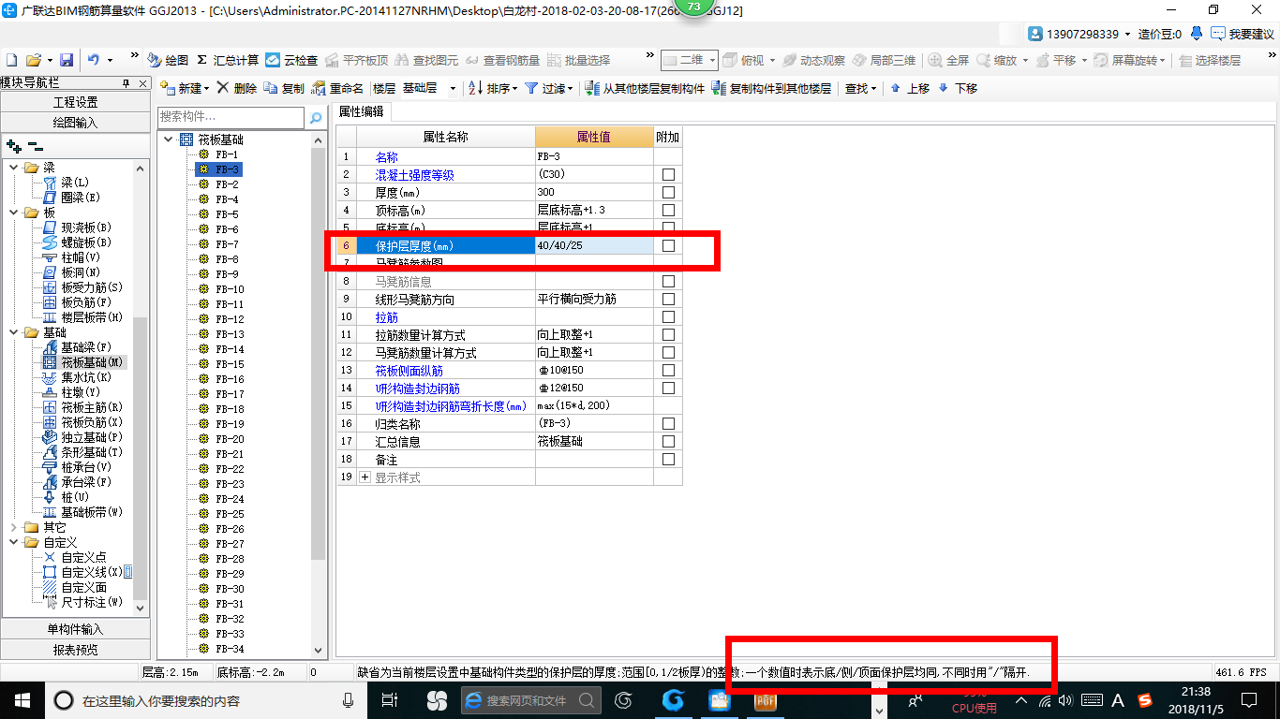The image size is (1280, 719).
Task: Collapse the 筏板基础 tree node
Action: pos(169,139)
